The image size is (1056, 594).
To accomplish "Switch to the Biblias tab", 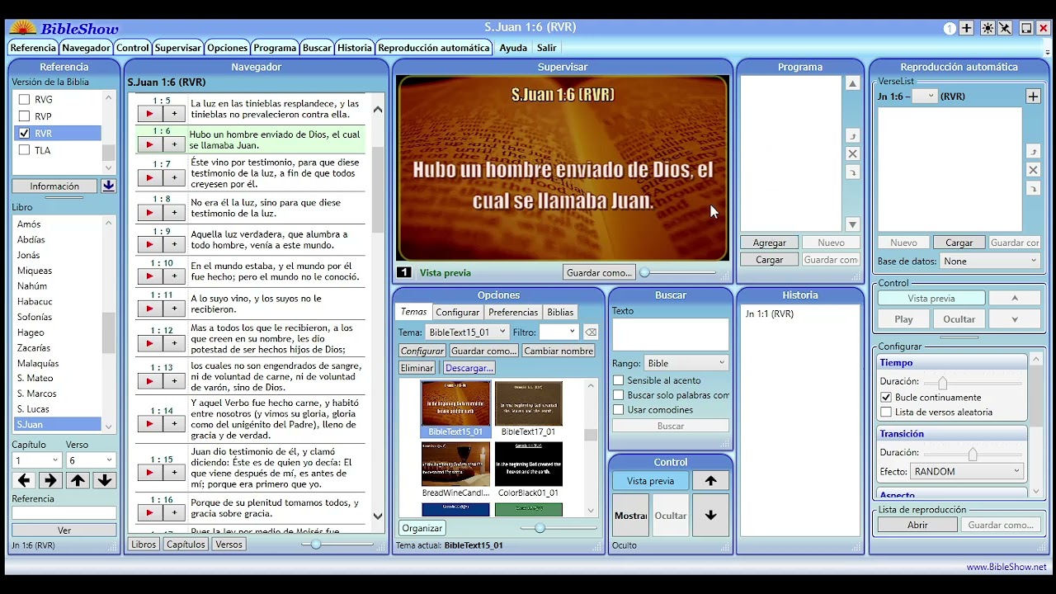I will (560, 312).
